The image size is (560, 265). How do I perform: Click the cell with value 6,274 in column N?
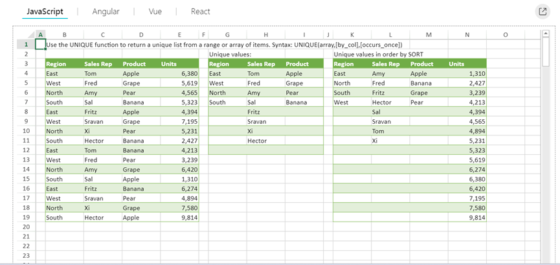pos(467,170)
